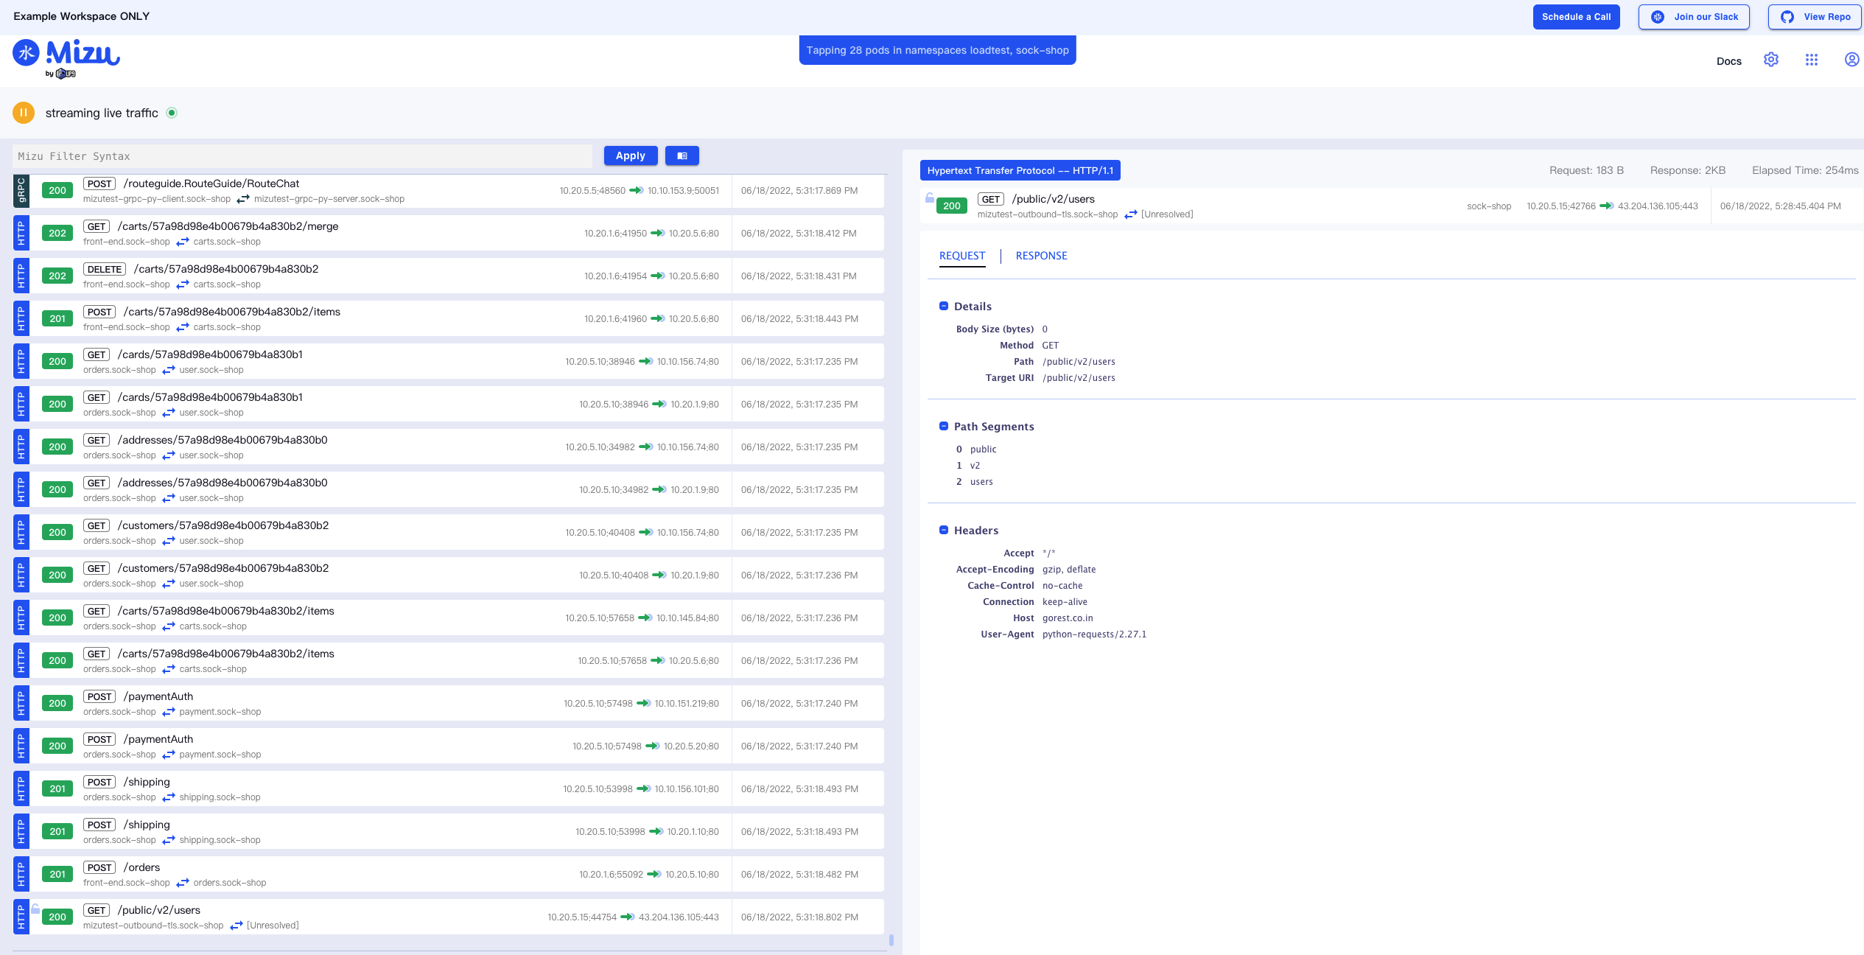
Task: Switch to the RESPONSE tab
Action: [x=1041, y=256]
